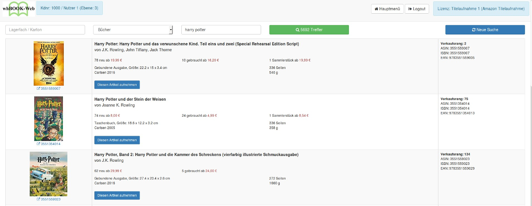The height and width of the screenshot is (206, 532).
Task: Click author line 'von Joanne K. Rowling'
Action: [115, 105]
